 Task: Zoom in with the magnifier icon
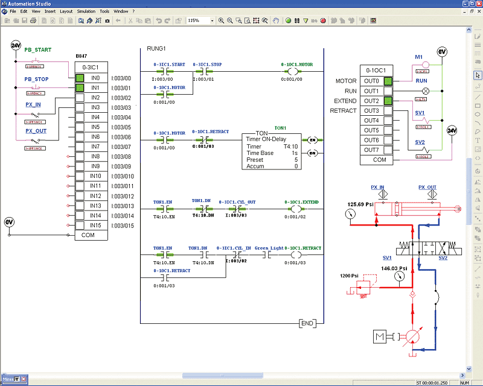coord(221,20)
